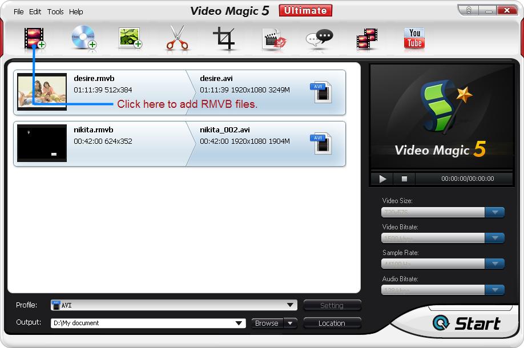Click the pin-up arrow titlebar button
This screenshot has height=348, width=524.
(468, 11)
